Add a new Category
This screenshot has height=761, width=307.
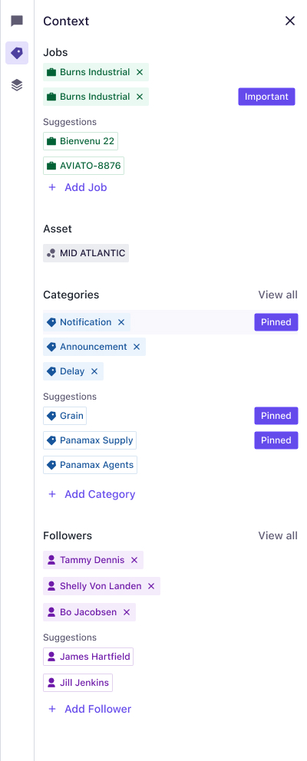pyautogui.click(x=91, y=494)
